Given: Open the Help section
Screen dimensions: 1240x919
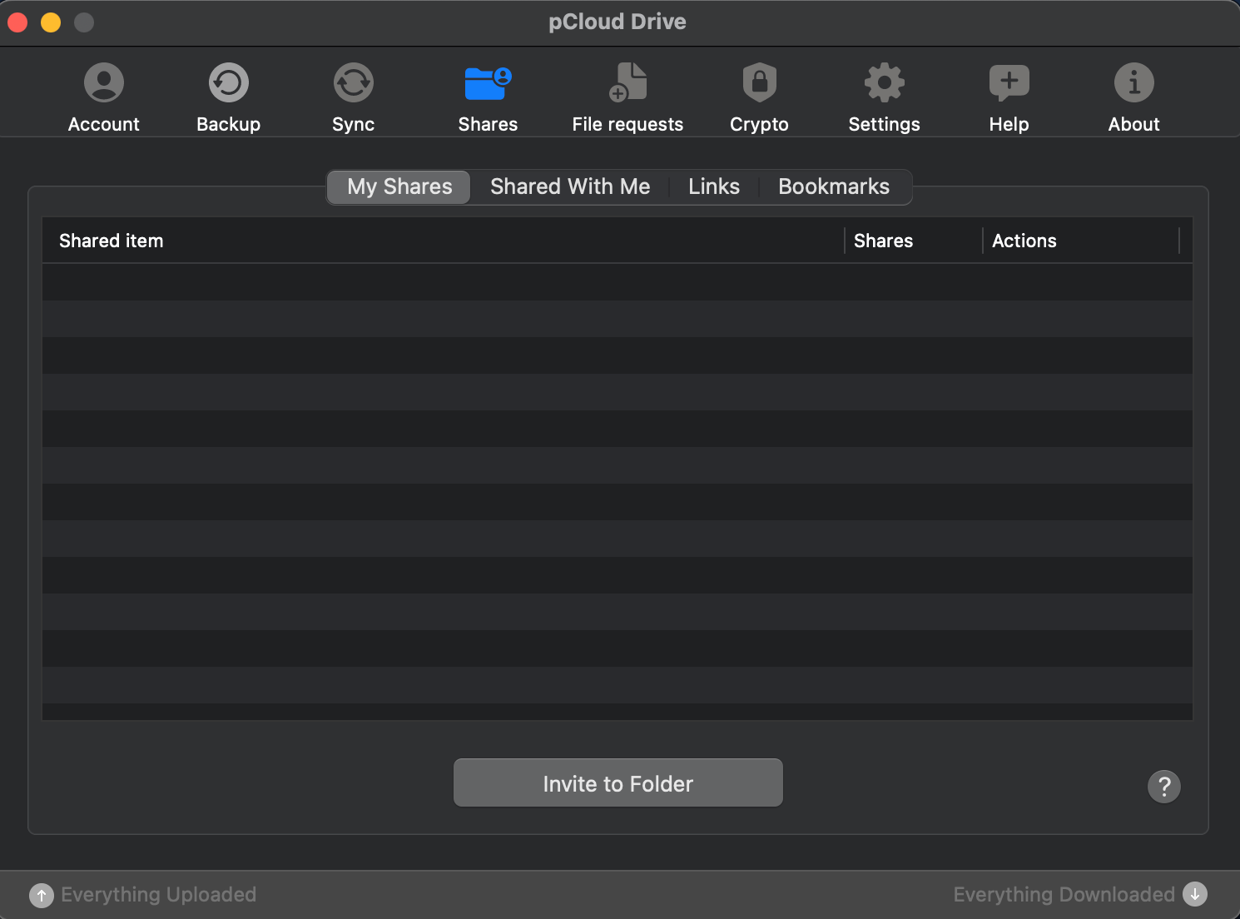Looking at the screenshot, I should tap(1009, 97).
